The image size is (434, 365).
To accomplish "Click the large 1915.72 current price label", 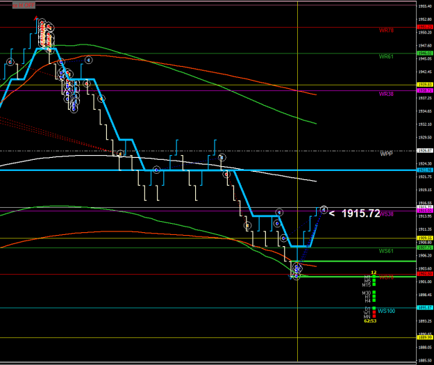I will (x=361, y=213).
